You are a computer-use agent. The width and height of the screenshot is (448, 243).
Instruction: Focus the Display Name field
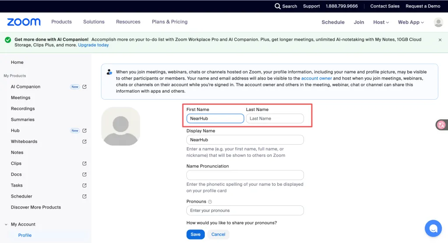245,139
